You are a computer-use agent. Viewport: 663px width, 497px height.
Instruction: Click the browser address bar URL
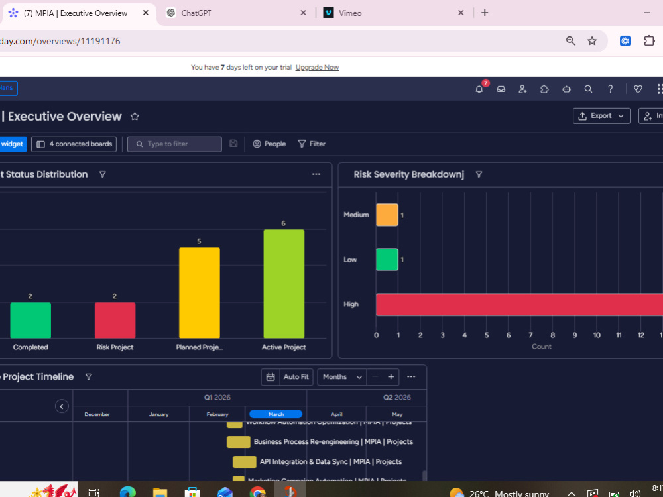point(60,41)
